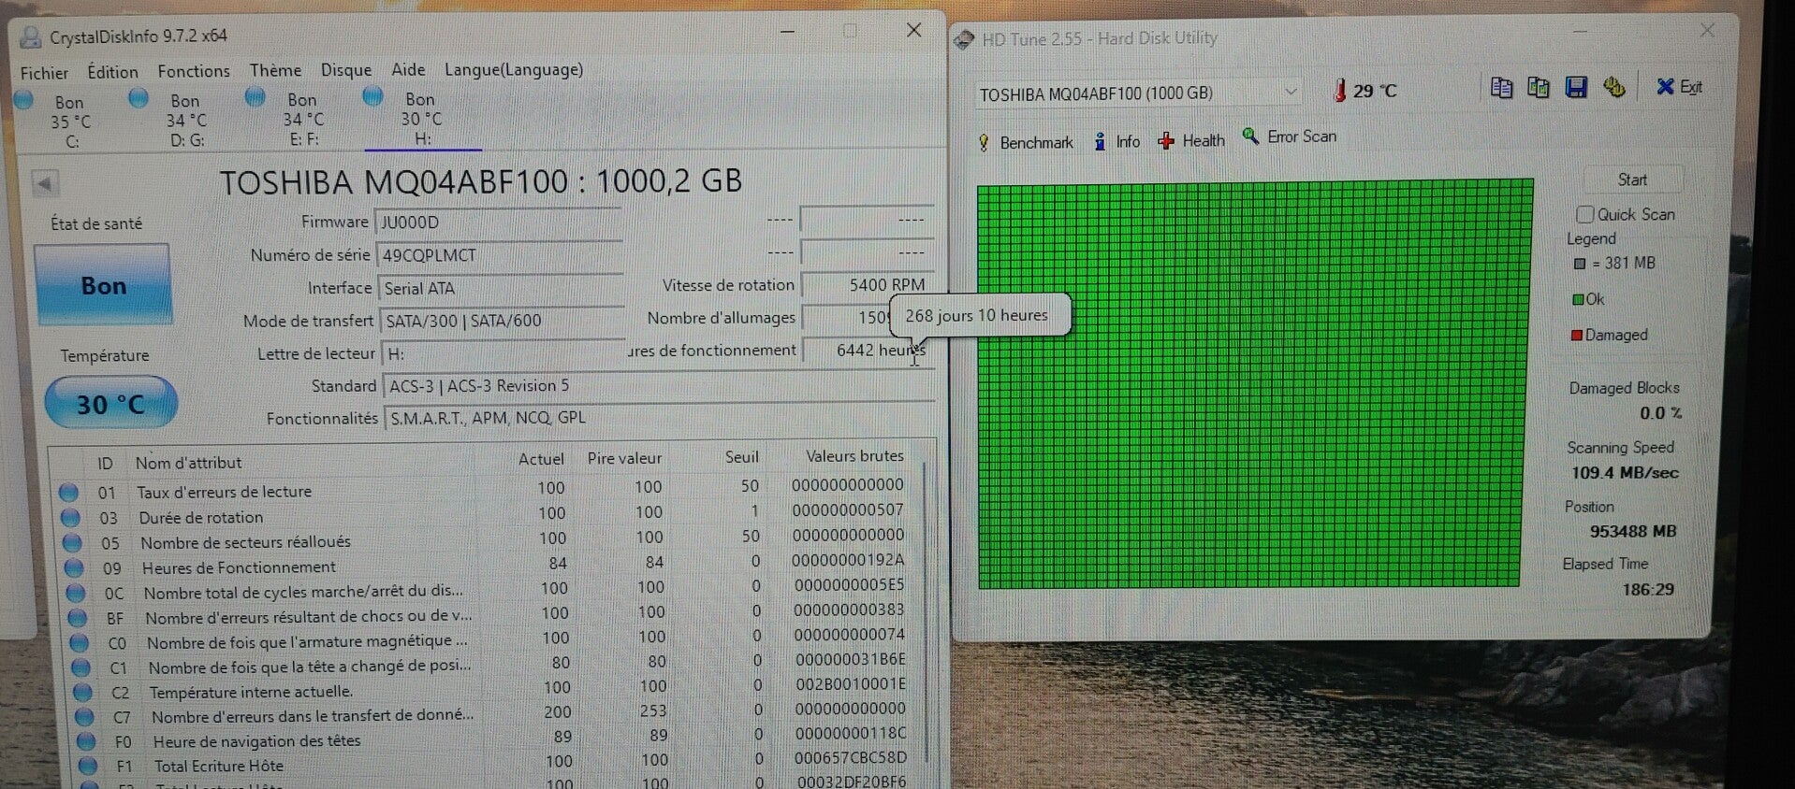The image size is (1795, 789).
Task: Click status icon for F0 head flying hours
Action: coord(87,741)
